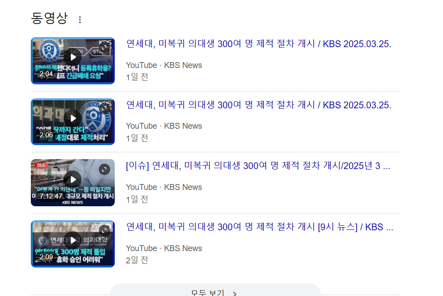
Task: Click expand icon on the 2:09 video thumbnail
Action: [x=104, y=230]
